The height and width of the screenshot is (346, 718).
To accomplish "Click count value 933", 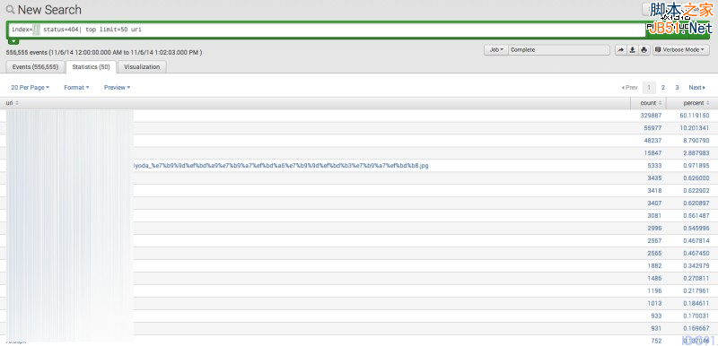I will [656, 316].
